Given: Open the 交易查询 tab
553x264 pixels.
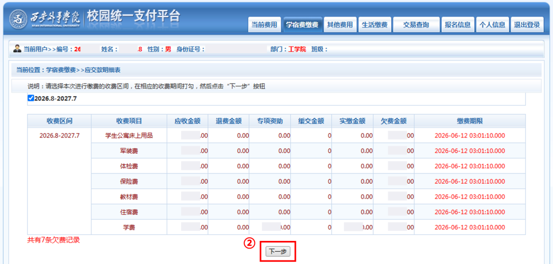Looking at the screenshot, I should pos(416,25).
